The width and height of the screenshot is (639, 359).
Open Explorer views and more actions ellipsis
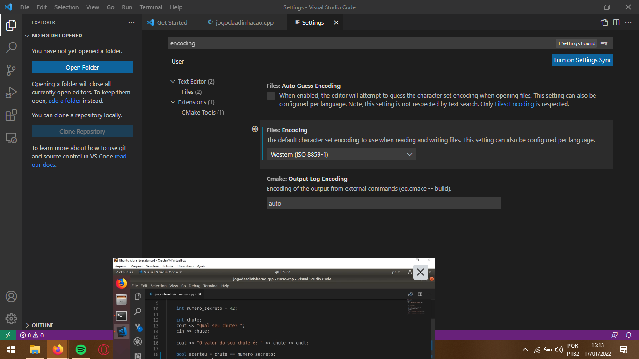tap(131, 22)
